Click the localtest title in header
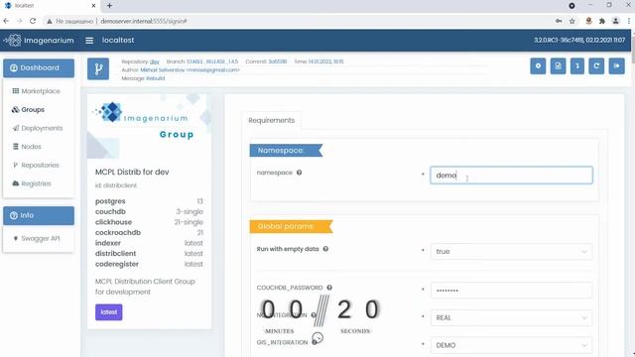The height and width of the screenshot is (357, 635). pos(118,40)
